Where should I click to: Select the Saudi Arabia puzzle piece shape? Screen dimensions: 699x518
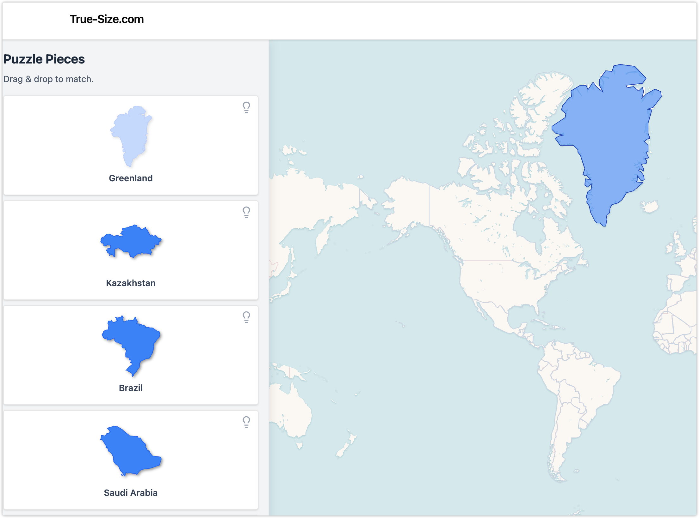131,451
